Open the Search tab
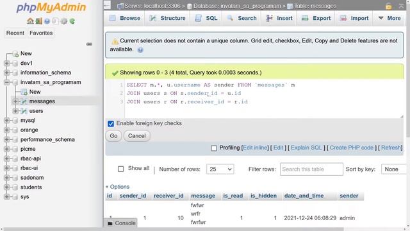 [242, 19]
